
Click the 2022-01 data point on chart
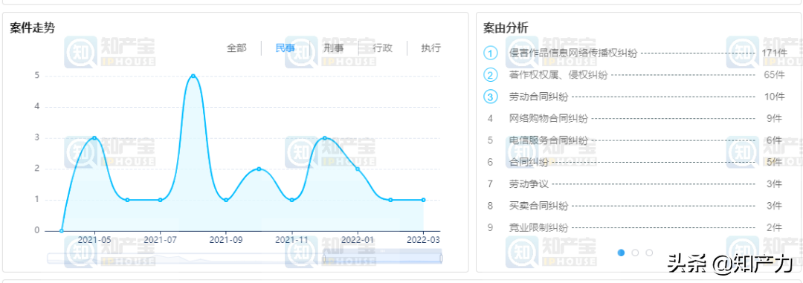358,169
